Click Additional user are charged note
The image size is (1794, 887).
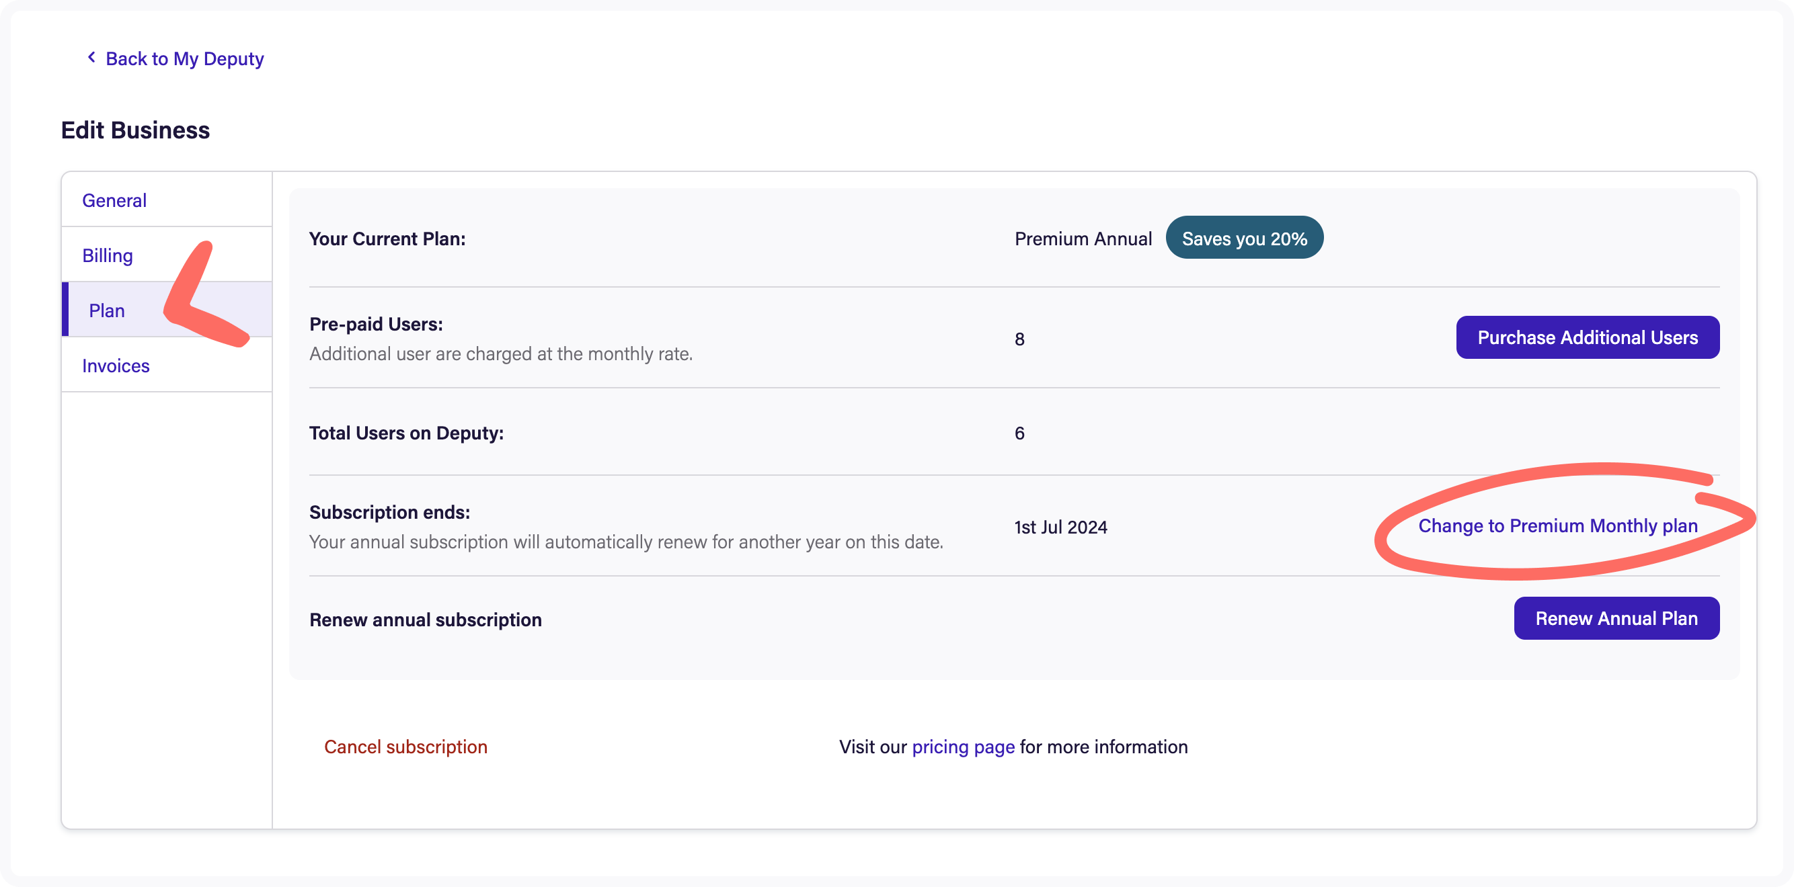(501, 353)
